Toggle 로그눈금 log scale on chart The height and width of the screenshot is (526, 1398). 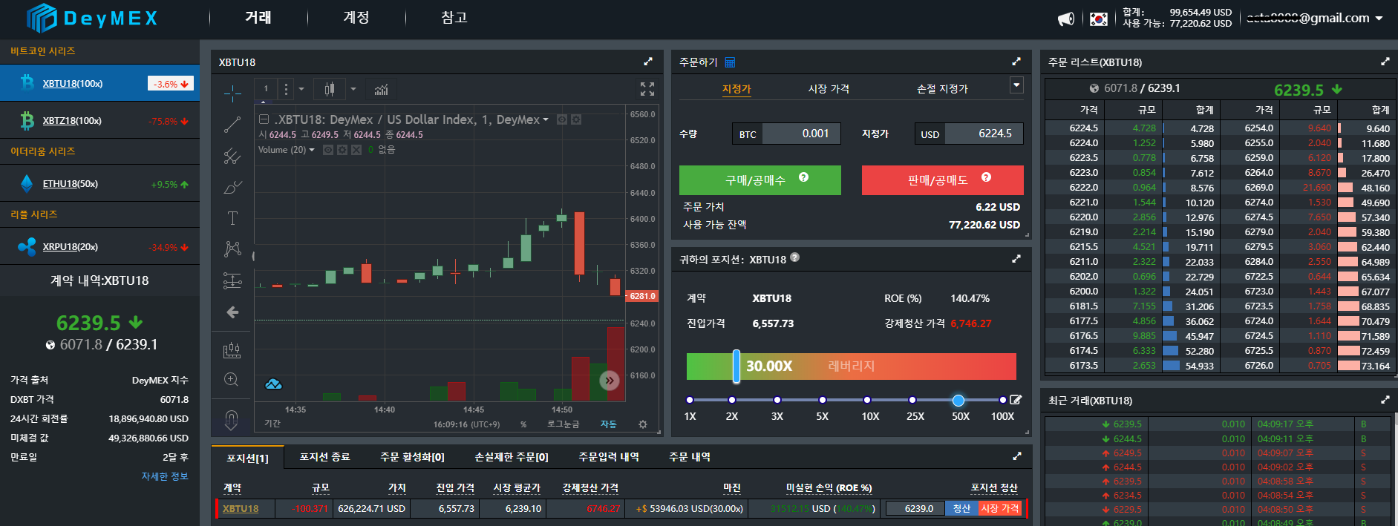[563, 424]
